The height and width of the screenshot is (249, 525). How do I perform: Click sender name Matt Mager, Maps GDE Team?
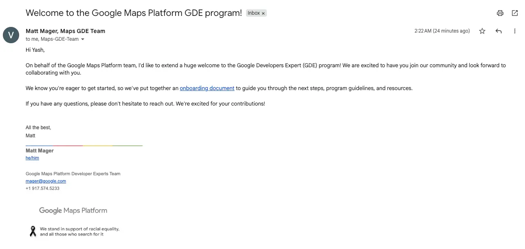tap(65, 31)
